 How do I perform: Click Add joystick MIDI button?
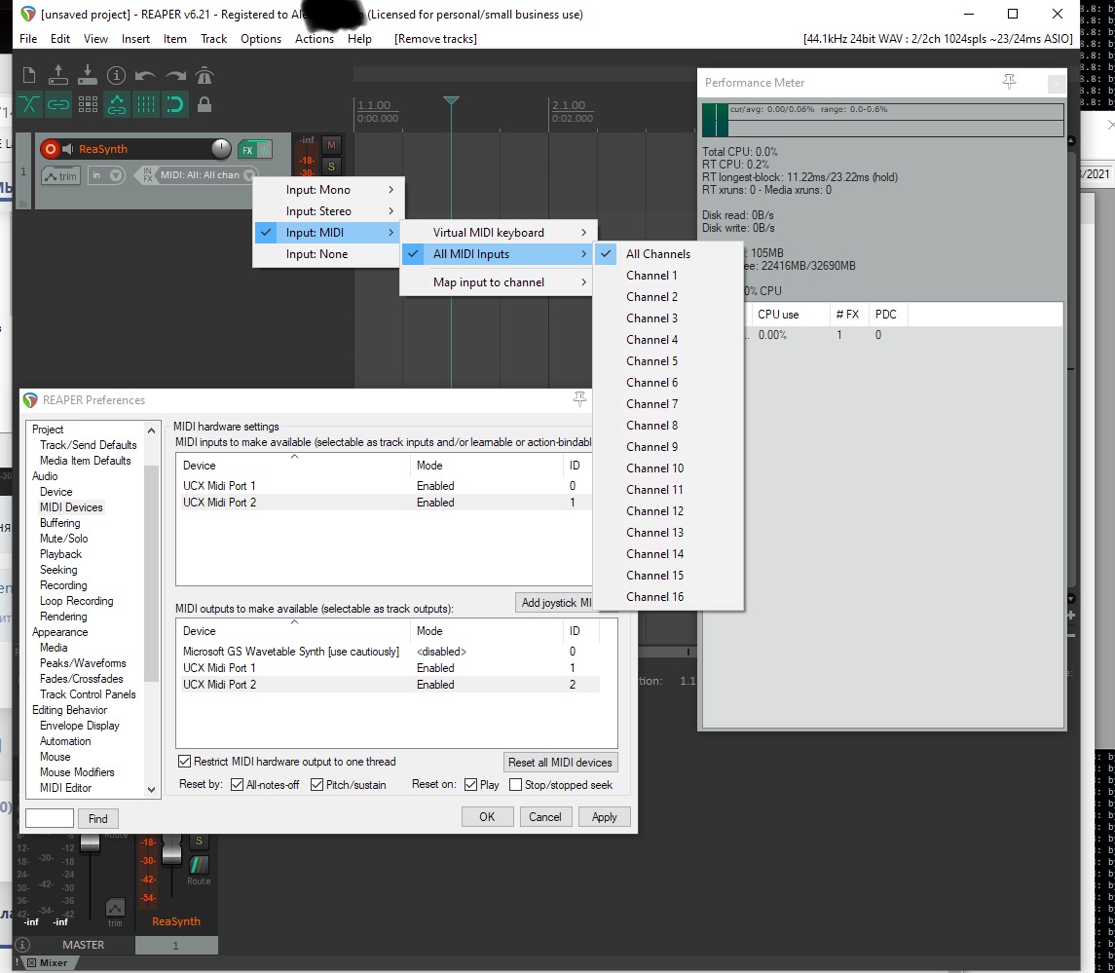pos(555,603)
